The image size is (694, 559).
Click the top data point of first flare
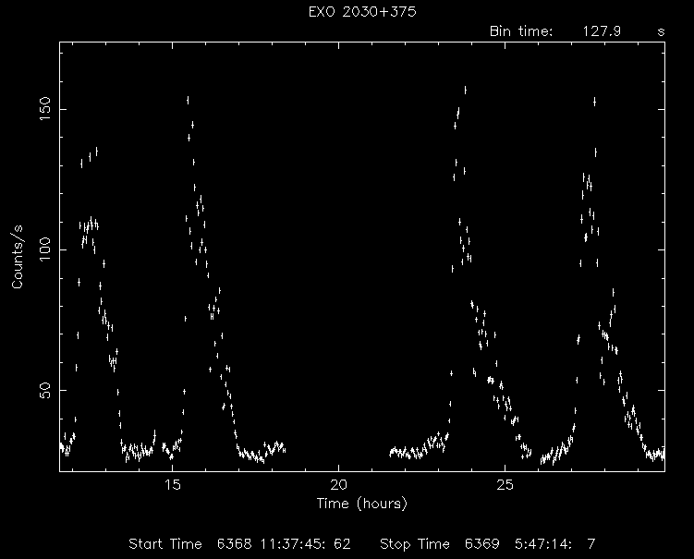coord(96,150)
